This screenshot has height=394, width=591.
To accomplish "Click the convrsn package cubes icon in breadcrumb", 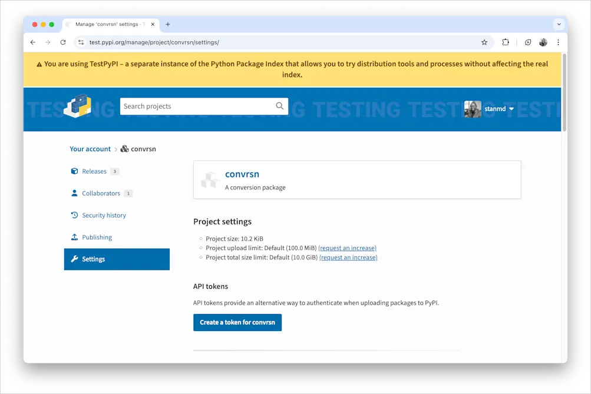I will point(124,149).
